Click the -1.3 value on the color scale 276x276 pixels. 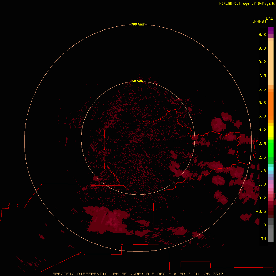pyautogui.click(x=261, y=225)
